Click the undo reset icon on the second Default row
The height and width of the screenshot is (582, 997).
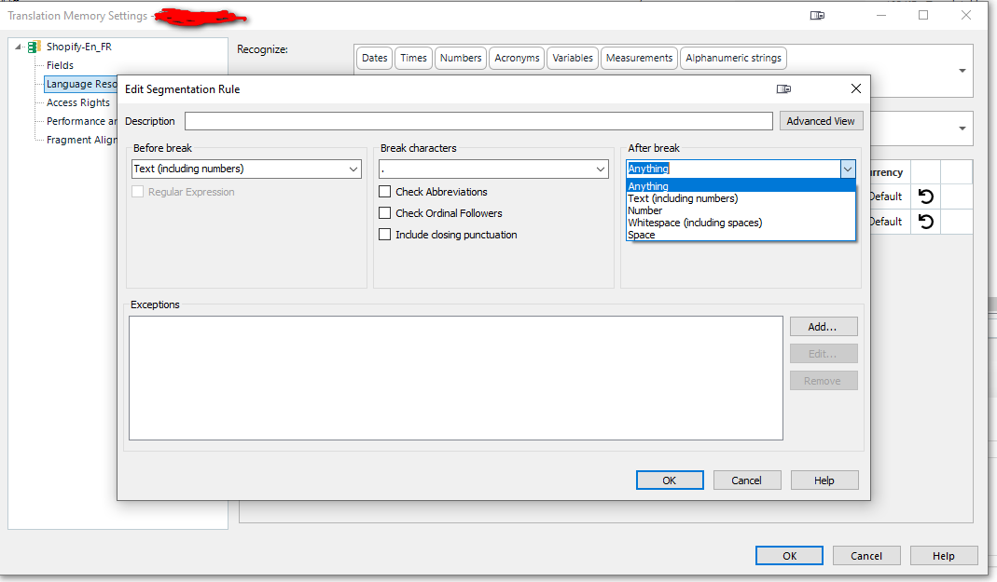924,221
